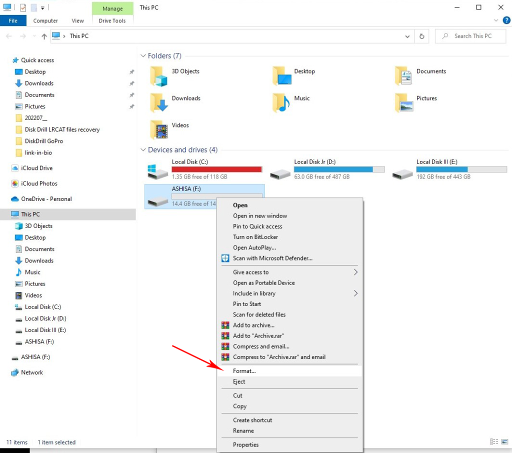Click the Up directory arrow icon

click(x=44, y=36)
